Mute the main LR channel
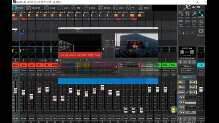The height and width of the screenshot is (123, 219). pyautogui.click(x=201, y=119)
